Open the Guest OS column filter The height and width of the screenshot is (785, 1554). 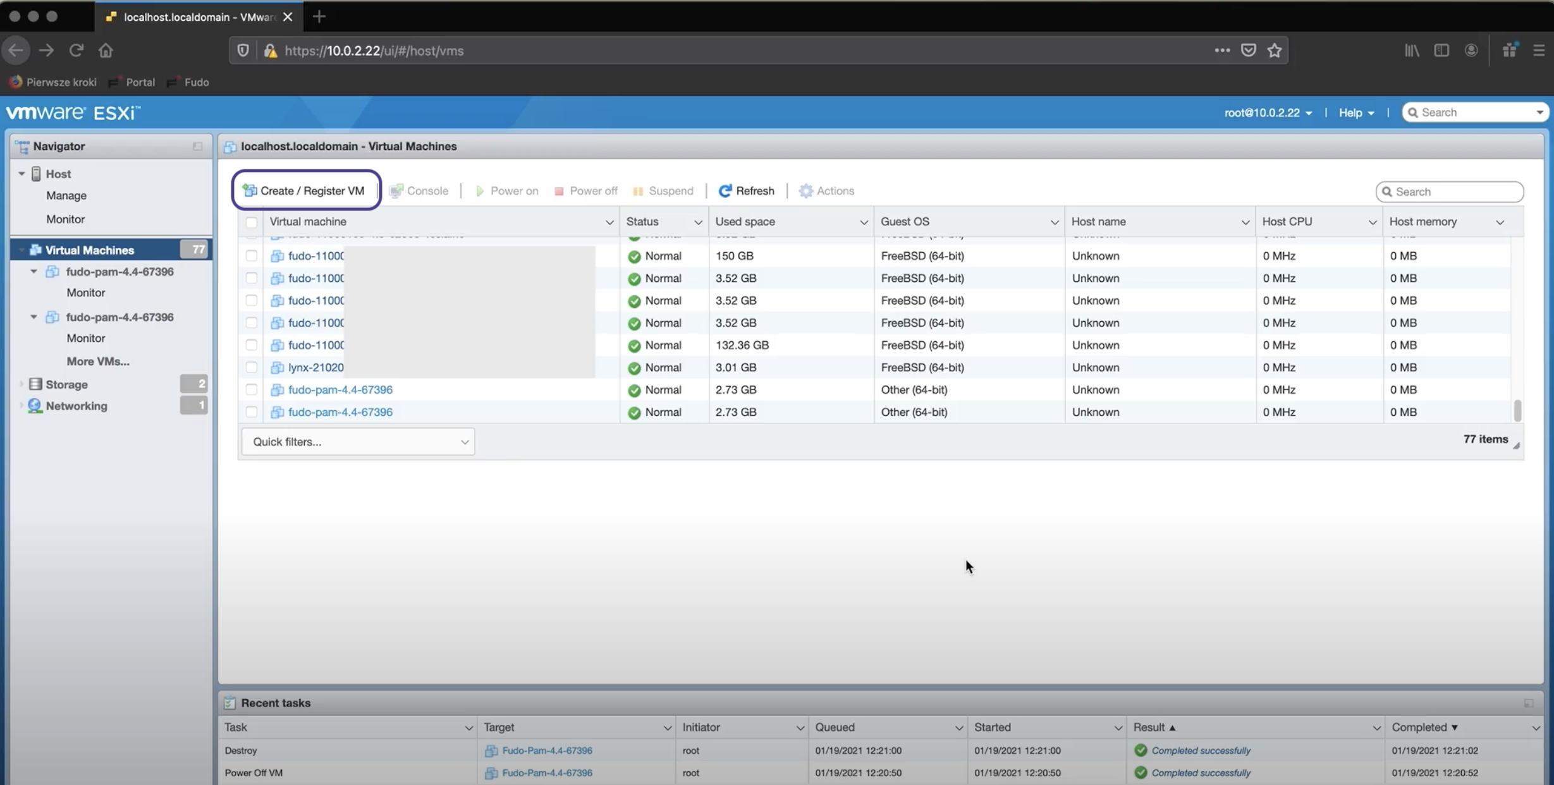pyautogui.click(x=1053, y=222)
